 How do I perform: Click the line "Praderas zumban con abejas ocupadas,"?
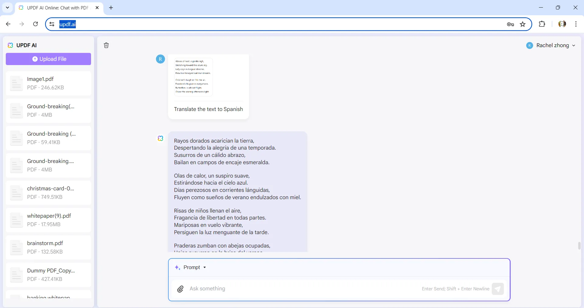[x=222, y=246]
